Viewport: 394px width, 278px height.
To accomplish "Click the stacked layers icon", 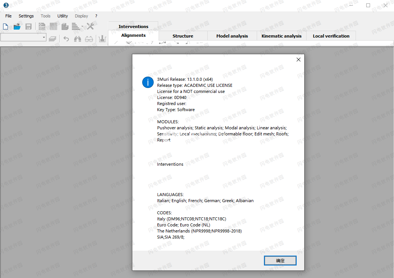I will click(52, 39).
